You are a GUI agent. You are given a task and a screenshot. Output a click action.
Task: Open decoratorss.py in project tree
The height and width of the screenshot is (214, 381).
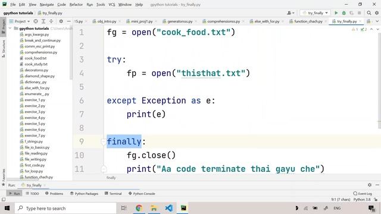(x=36, y=70)
